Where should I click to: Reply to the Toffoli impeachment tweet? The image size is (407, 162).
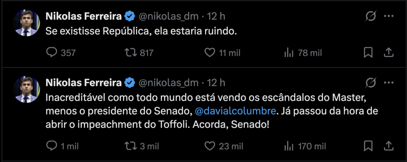pos(52,146)
